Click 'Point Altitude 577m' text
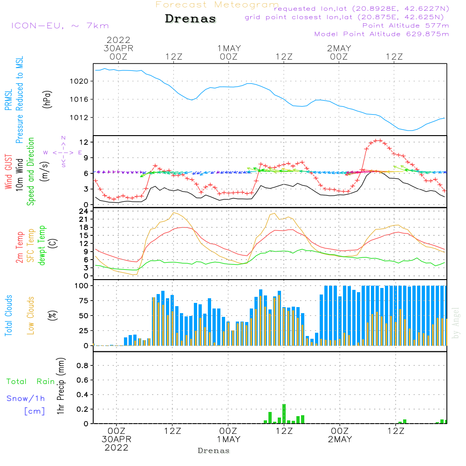Image resolution: width=466 pixels, height=466 pixels. pos(405,26)
